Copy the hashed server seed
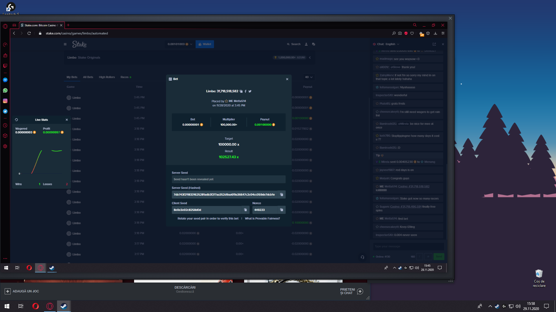This screenshot has height=312, width=556. point(281,195)
